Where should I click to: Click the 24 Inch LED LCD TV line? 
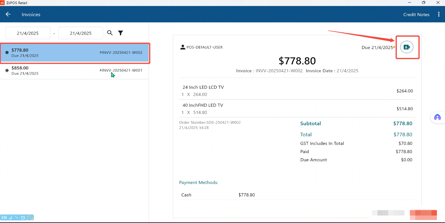click(297, 91)
